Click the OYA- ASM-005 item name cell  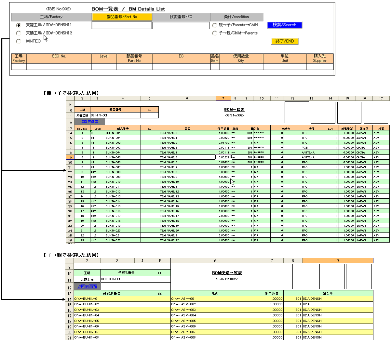(215, 321)
